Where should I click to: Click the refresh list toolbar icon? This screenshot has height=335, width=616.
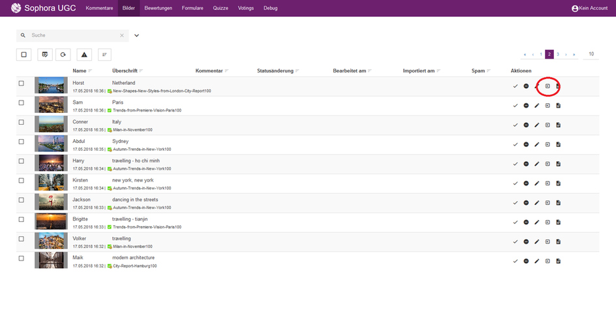point(63,55)
